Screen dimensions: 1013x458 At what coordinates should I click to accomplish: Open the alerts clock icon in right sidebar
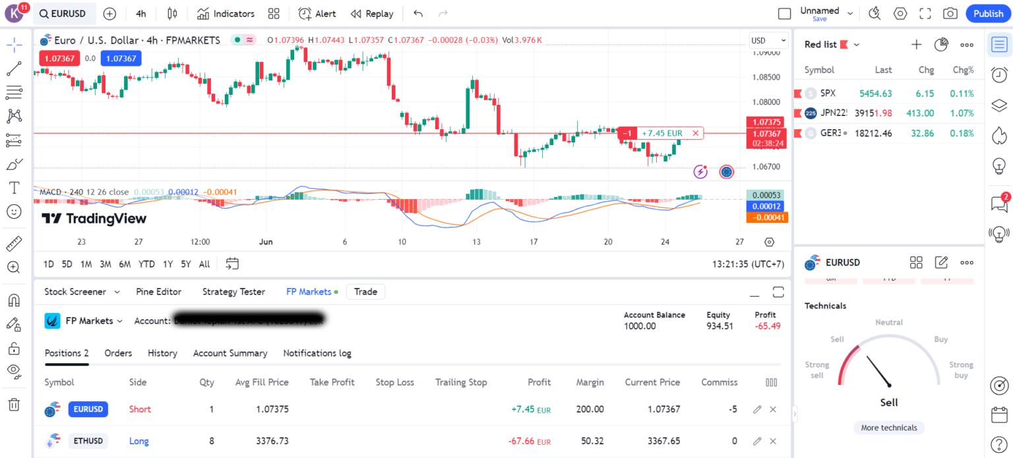click(x=999, y=74)
